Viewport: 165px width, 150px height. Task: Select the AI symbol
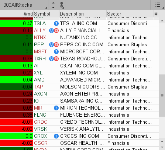(36, 66)
